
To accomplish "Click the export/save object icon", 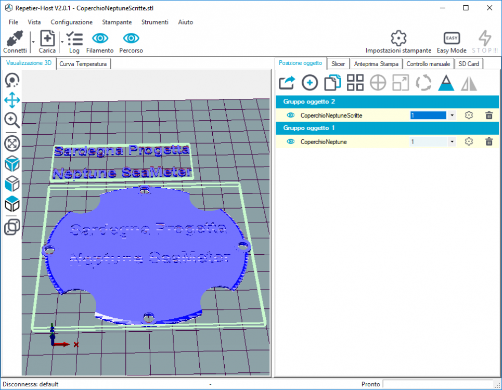I will click(x=286, y=83).
